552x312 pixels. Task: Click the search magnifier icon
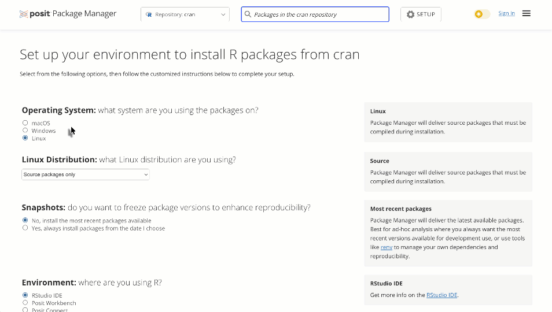click(x=248, y=14)
